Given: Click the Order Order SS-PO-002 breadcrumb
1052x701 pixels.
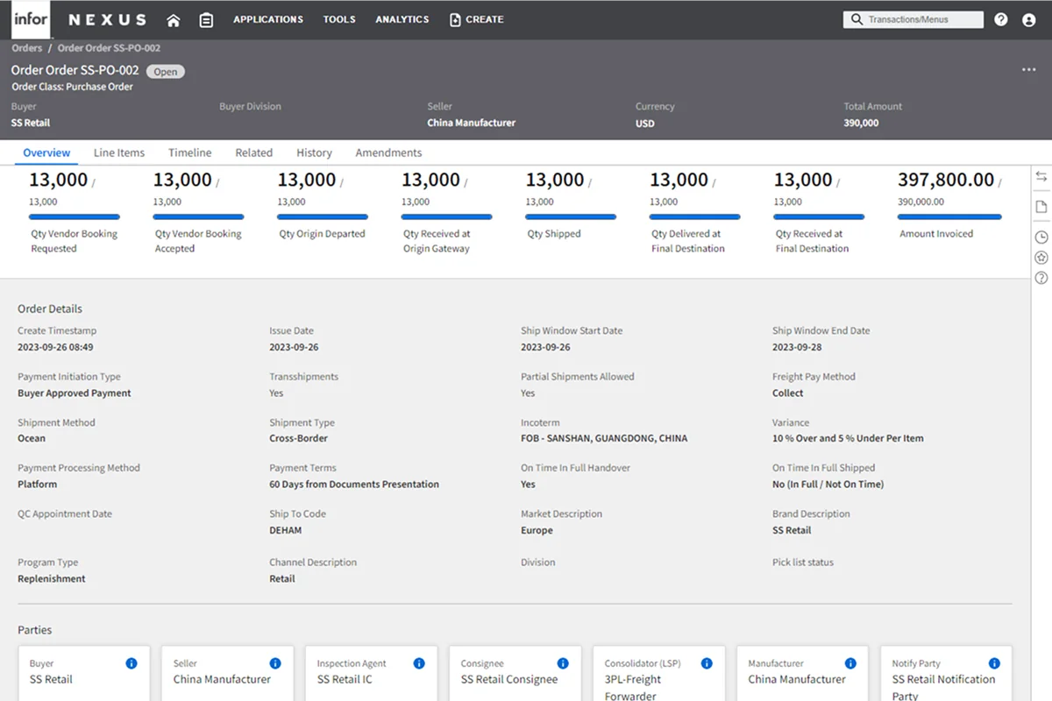Looking at the screenshot, I should (x=109, y=48).
